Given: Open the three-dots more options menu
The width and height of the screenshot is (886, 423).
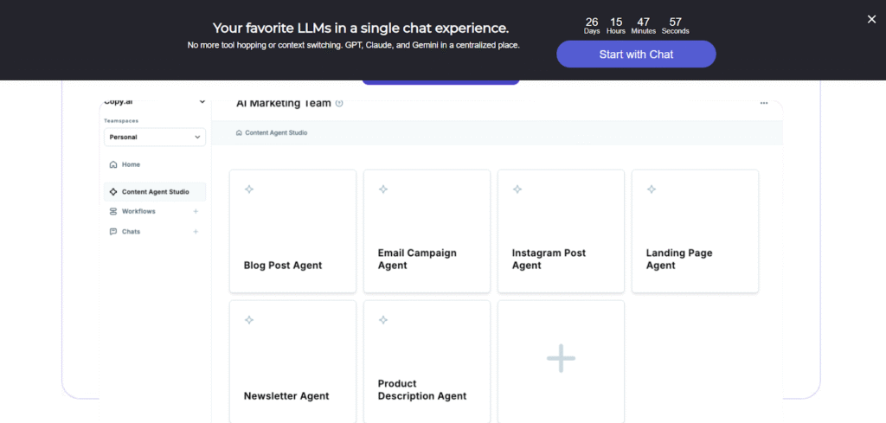Looking at the screenshot, I should coord(764,103).
